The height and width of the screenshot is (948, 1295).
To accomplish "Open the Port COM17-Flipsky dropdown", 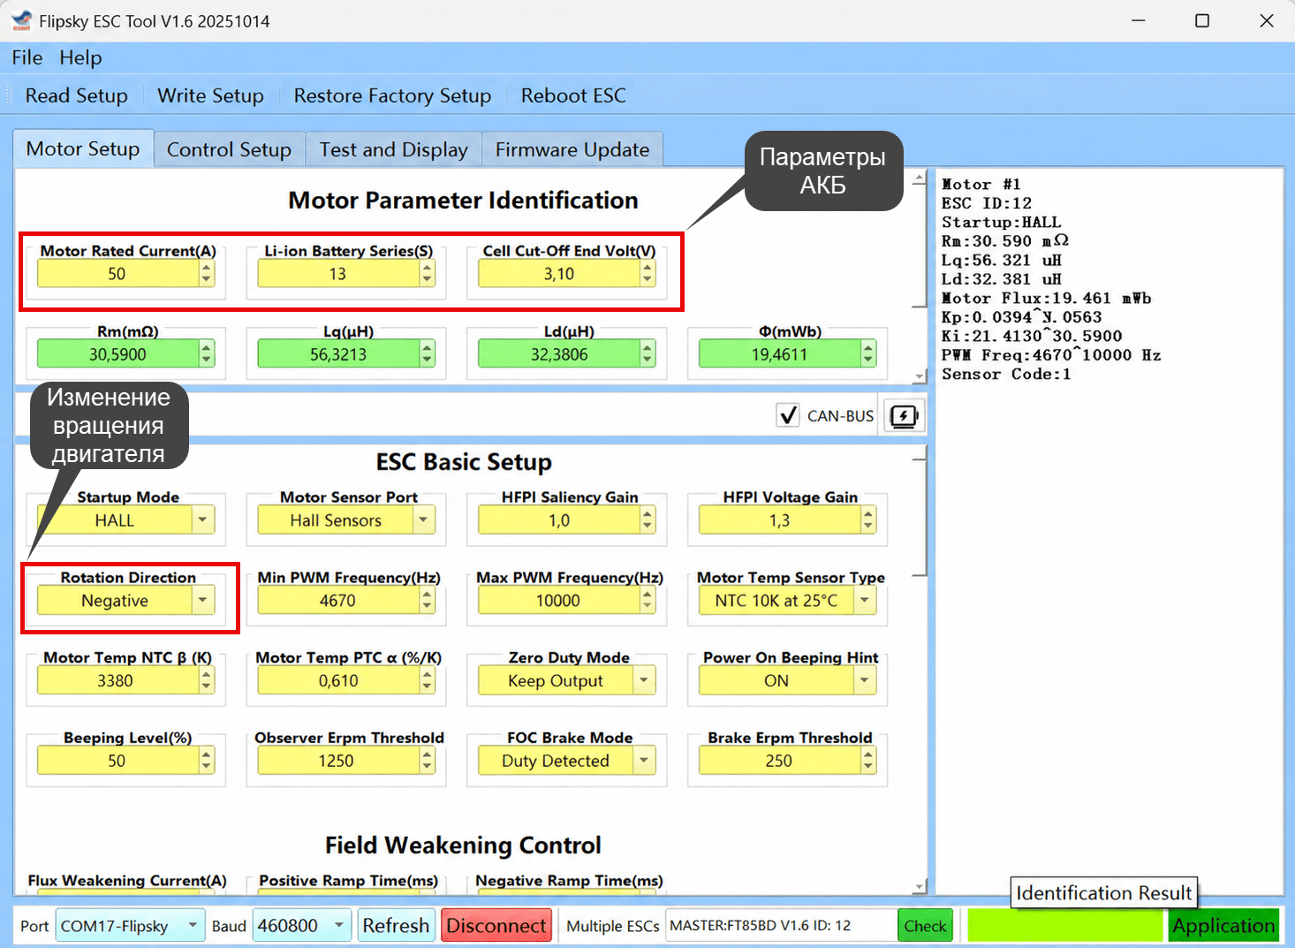I will pos(130,926).
